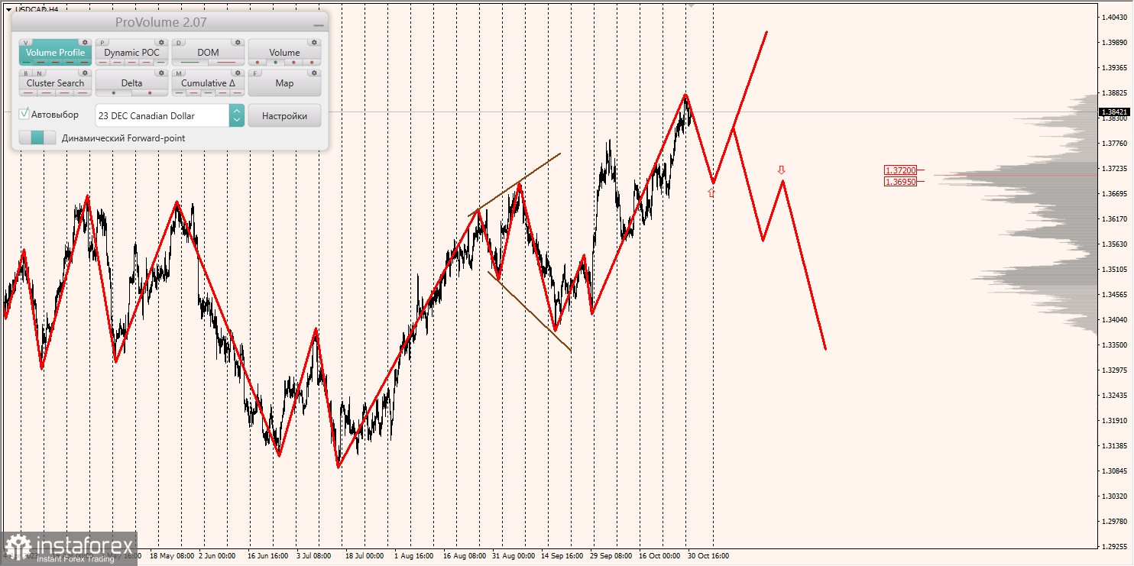
Task: Select green dot segment under Volume
Action: (275, 62)
